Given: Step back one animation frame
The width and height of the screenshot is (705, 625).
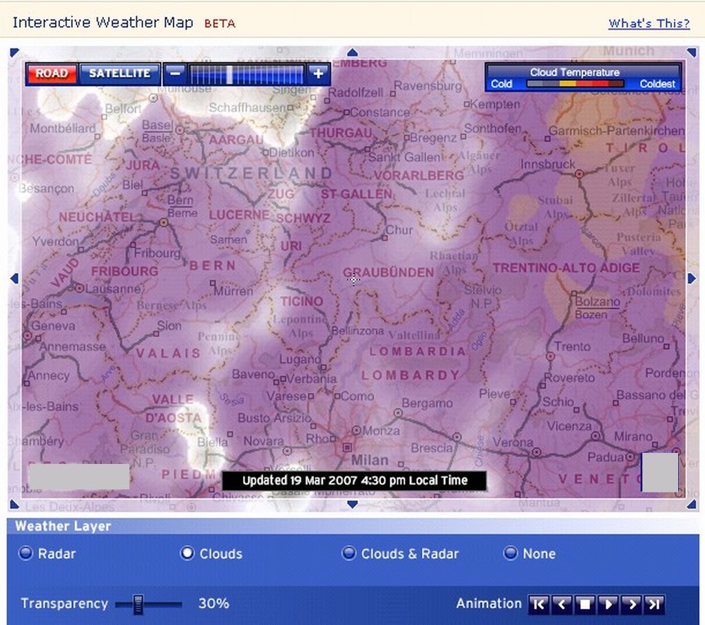Looking at the screenshot, I should click(x=562, y=604).
